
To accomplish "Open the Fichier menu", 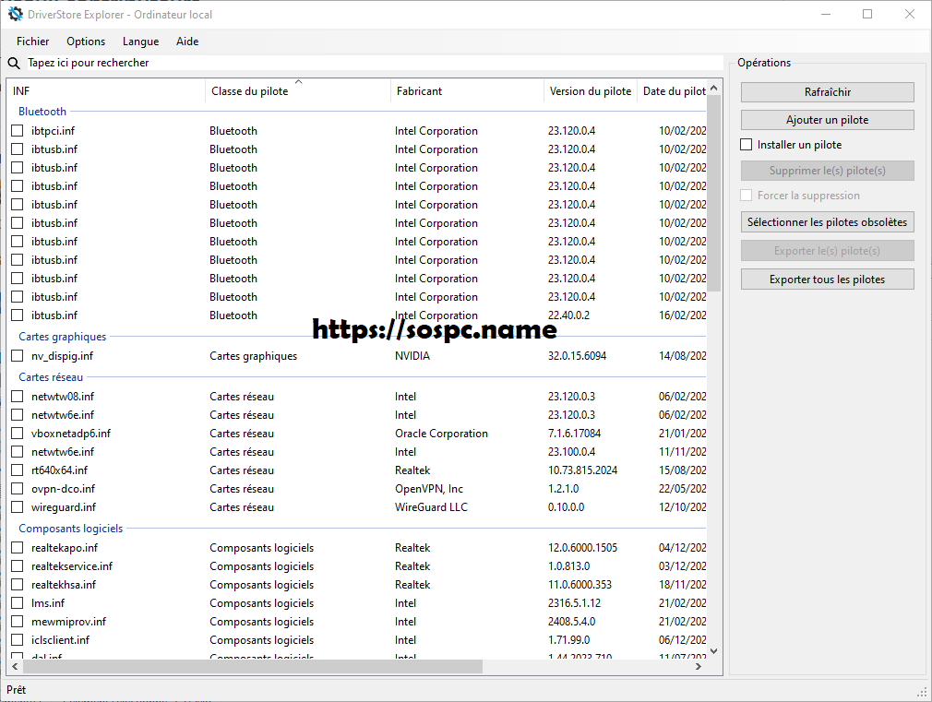I will (33, 42).
